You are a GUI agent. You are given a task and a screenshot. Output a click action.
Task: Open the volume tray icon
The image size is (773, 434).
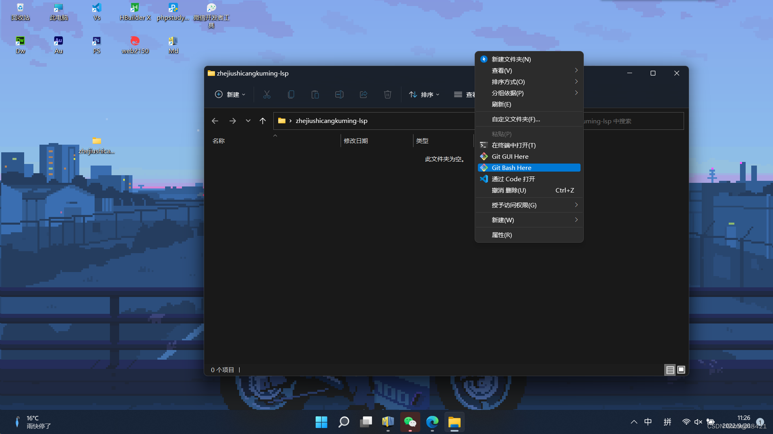pos(698,422)
